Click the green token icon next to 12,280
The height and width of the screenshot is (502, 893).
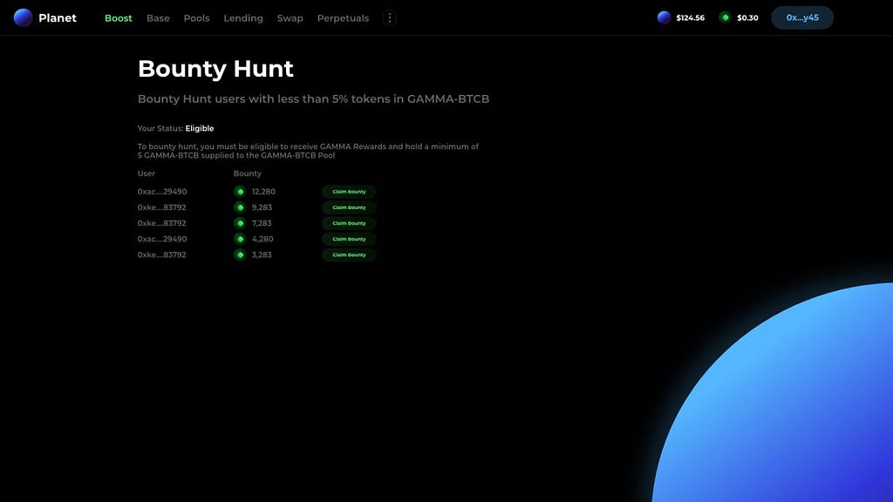tap(240, 192)
